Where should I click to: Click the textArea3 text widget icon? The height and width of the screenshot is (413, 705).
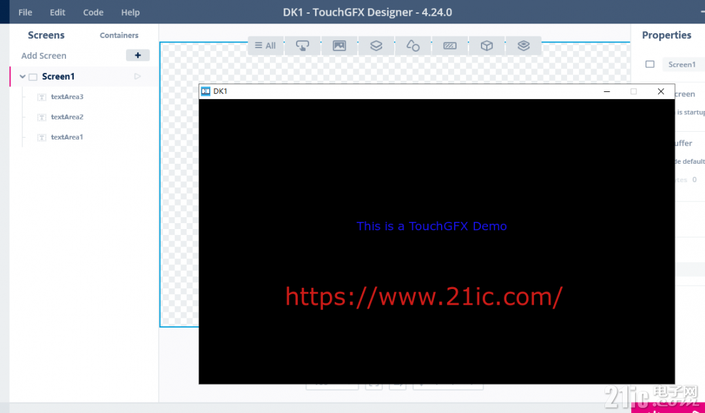pyautogui.click(x=42, y=97)
